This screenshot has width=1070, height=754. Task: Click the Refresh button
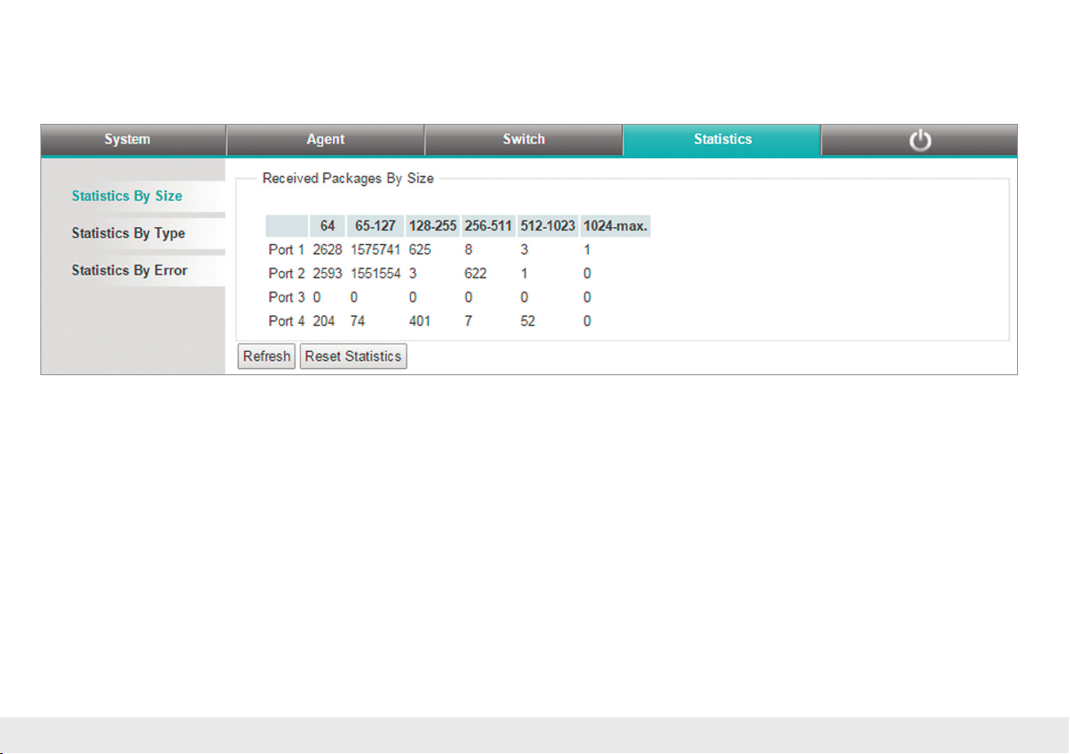click(x=266, y=356)
